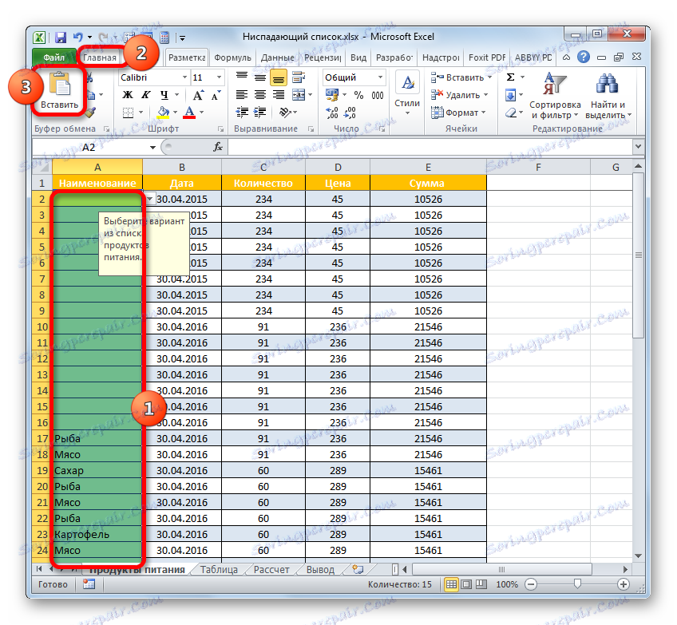Click the Decrease Decimal icon

(x=350, y=113)
